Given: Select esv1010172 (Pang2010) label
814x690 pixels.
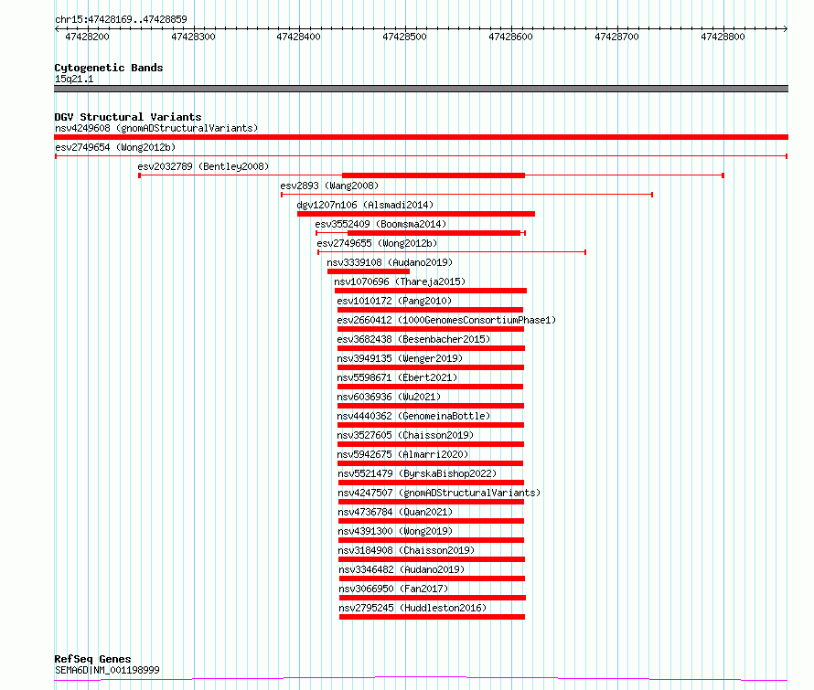Looking at the screenshot, I should 394,301.
